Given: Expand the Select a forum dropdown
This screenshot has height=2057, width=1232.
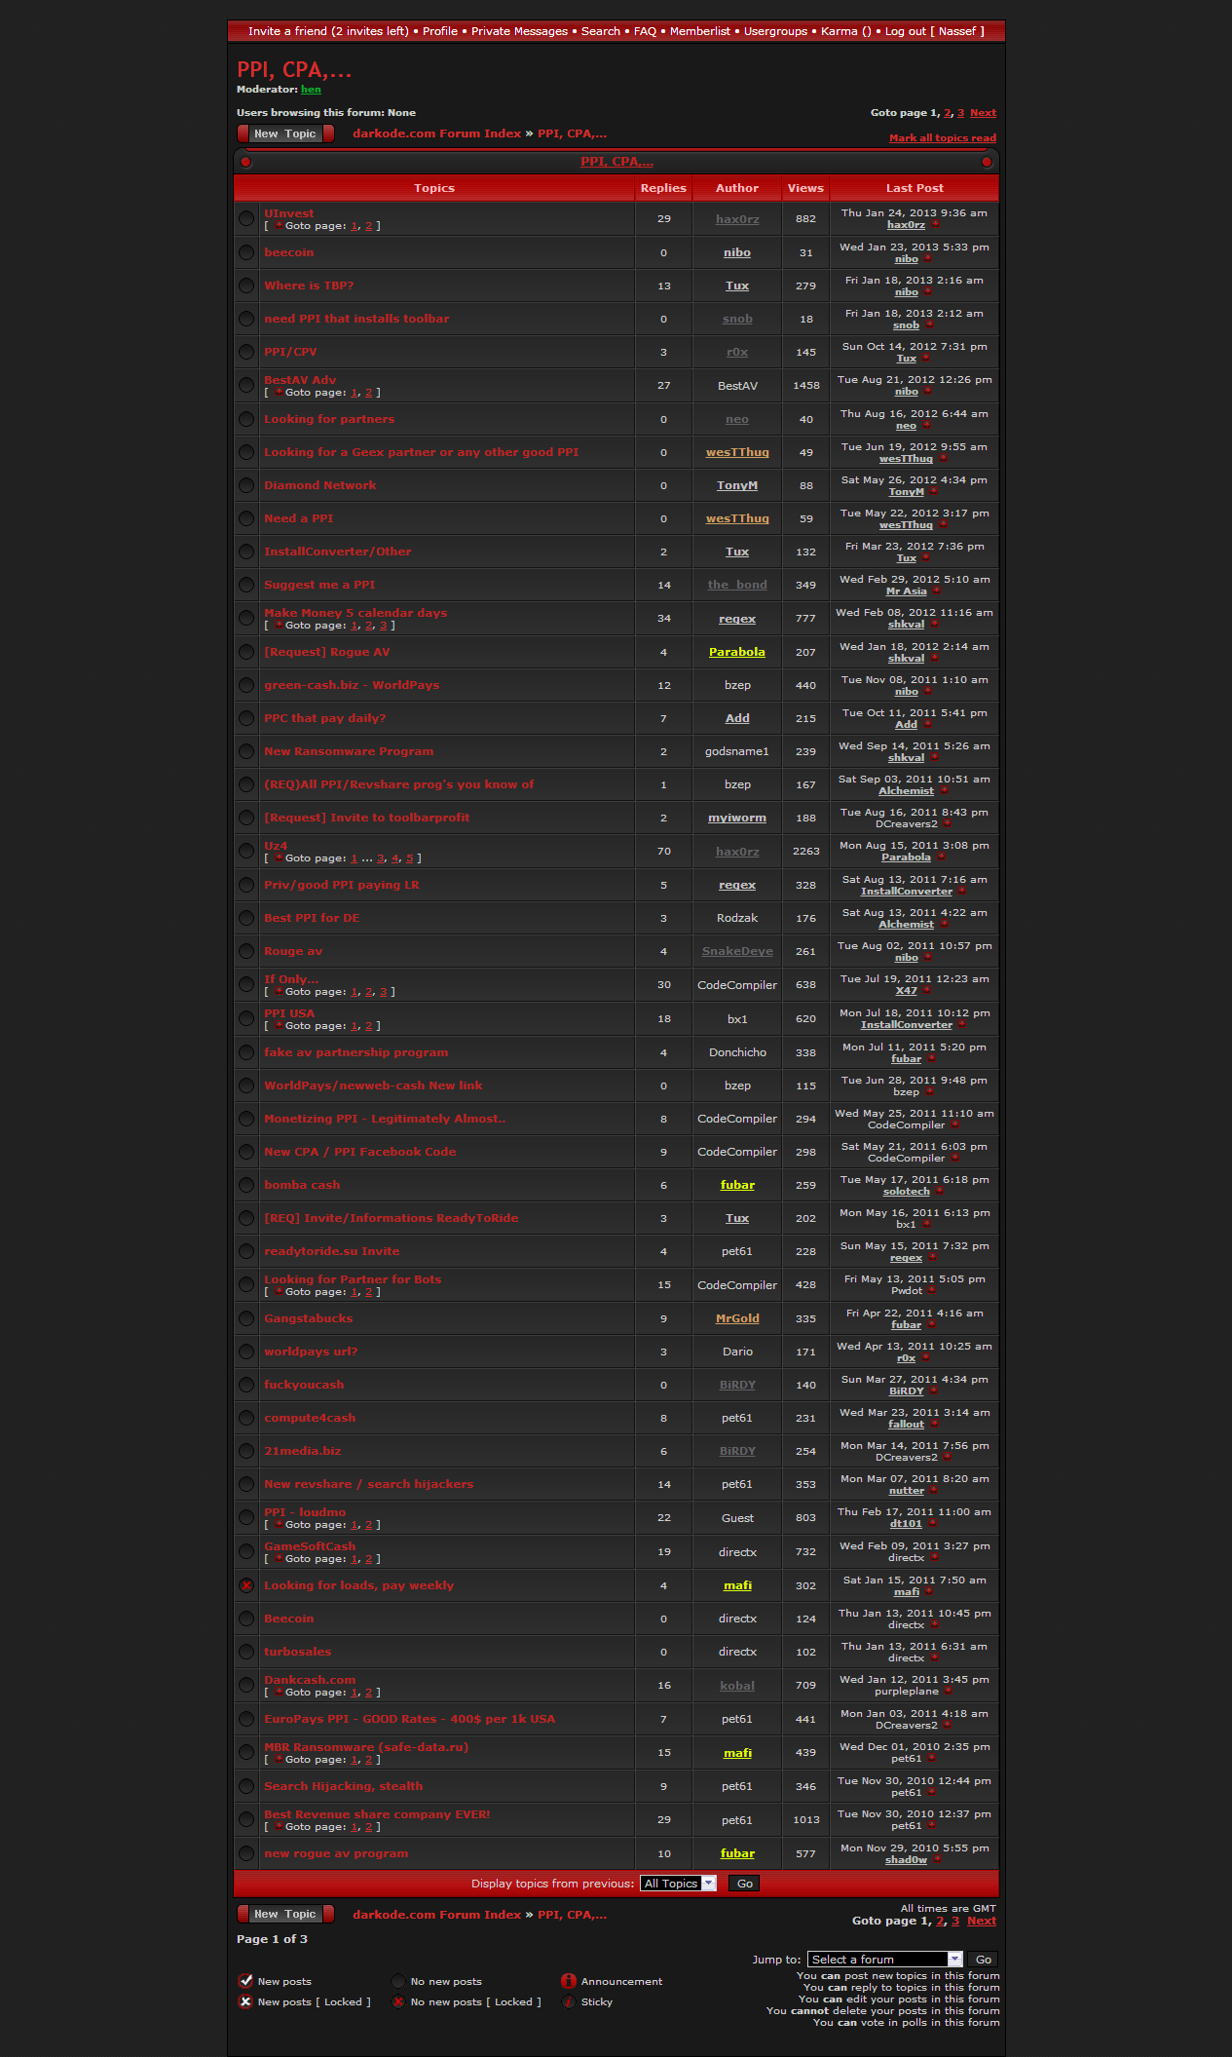Looking at the screenshot, I should point(884,1959).
